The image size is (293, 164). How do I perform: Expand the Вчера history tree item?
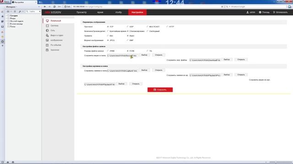pyautogui.click(x=6, y=18)
